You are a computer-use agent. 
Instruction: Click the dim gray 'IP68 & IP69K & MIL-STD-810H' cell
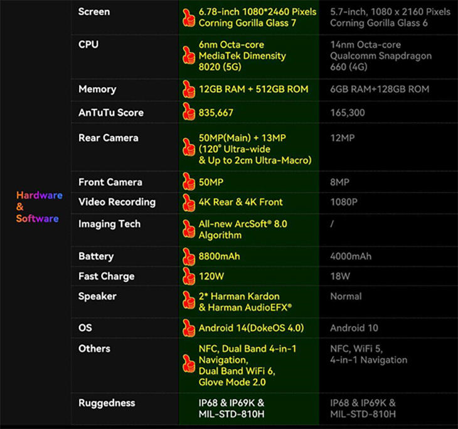pyautogui.click(x=363, y=408)
